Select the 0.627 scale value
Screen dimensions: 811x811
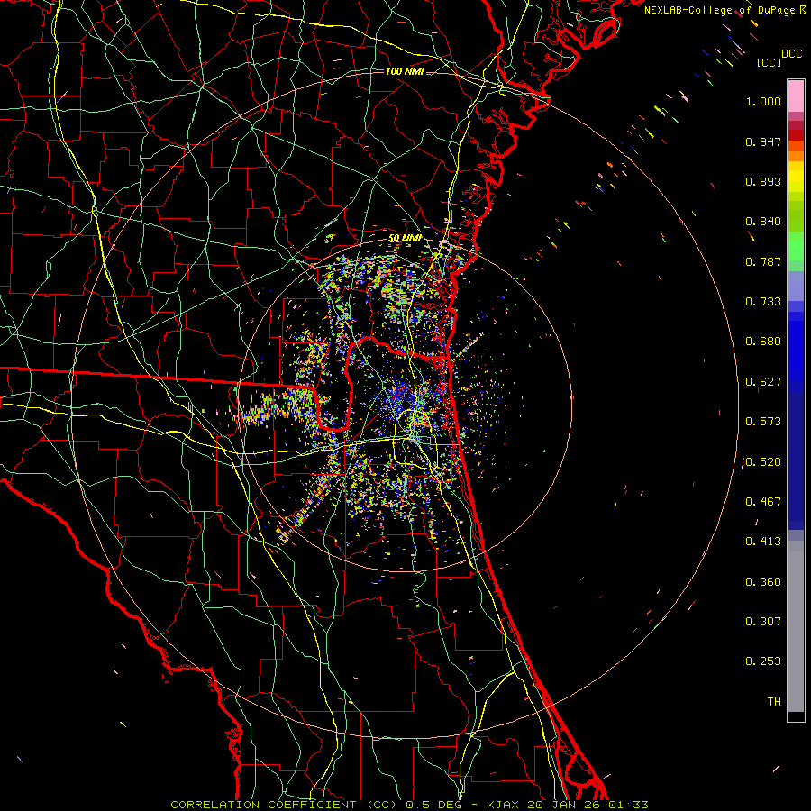[763, 382]
